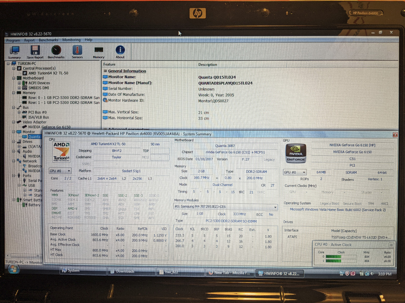Click the HWiNFO 32 taskbar button
This screenshot has height=303, width=405.
click(279, 274)
